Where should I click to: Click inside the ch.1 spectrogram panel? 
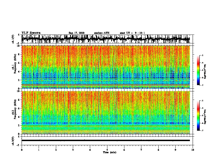[106, 67]
